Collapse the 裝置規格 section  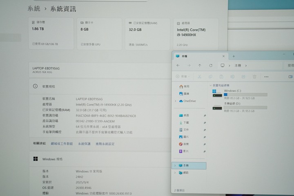tap(100, 86)
